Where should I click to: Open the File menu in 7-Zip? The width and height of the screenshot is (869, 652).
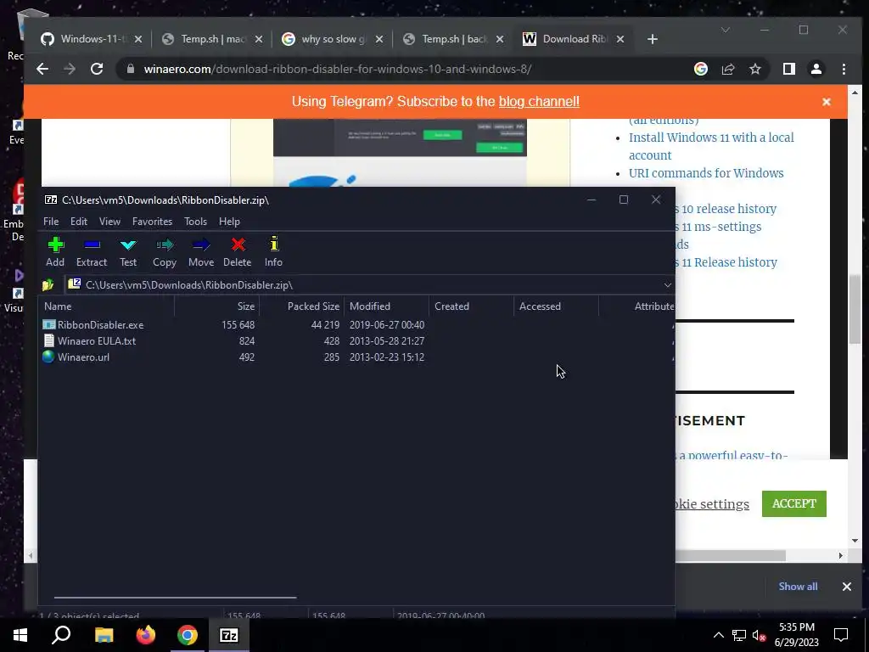coord(51,222)
